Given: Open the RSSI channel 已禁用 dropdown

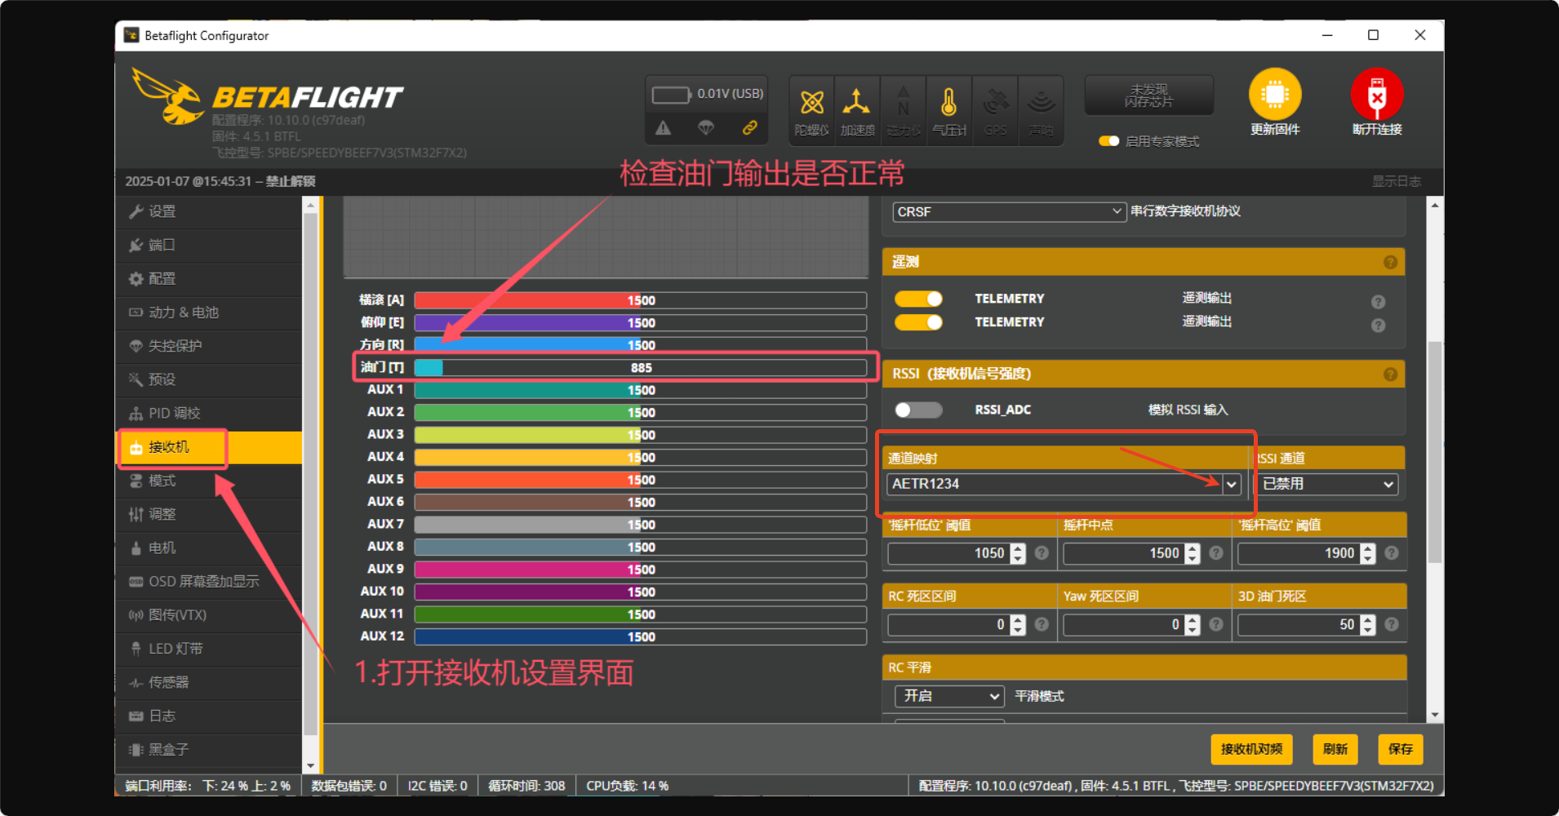Looking at the screenshot, I should 1326,484.
